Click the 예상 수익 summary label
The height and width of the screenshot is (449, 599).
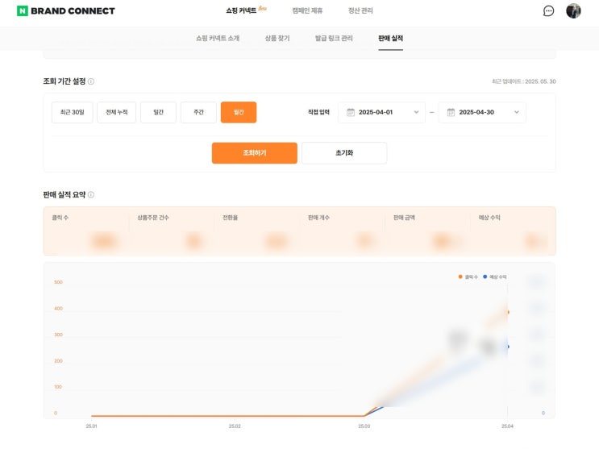click(x=489, y=218)
